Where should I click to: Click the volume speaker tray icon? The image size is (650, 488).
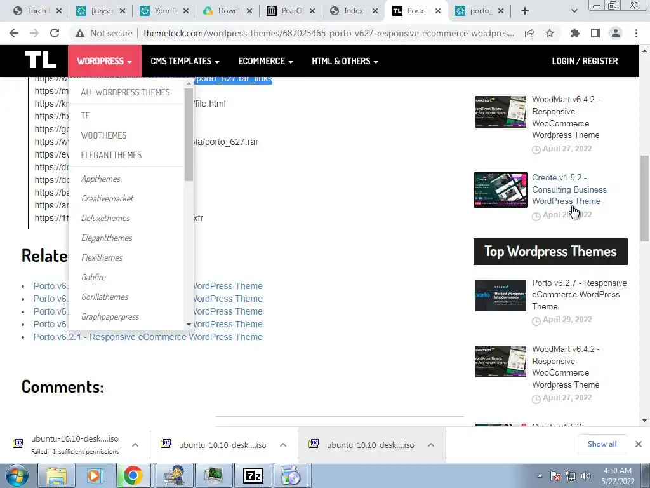click(586, 476)
